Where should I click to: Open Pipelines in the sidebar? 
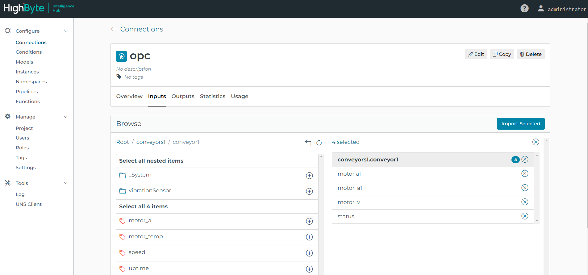tap(27, 91)
